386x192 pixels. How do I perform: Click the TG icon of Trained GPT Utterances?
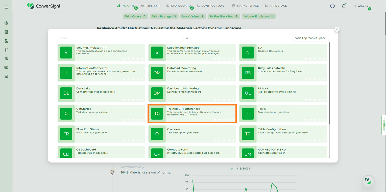157,114
